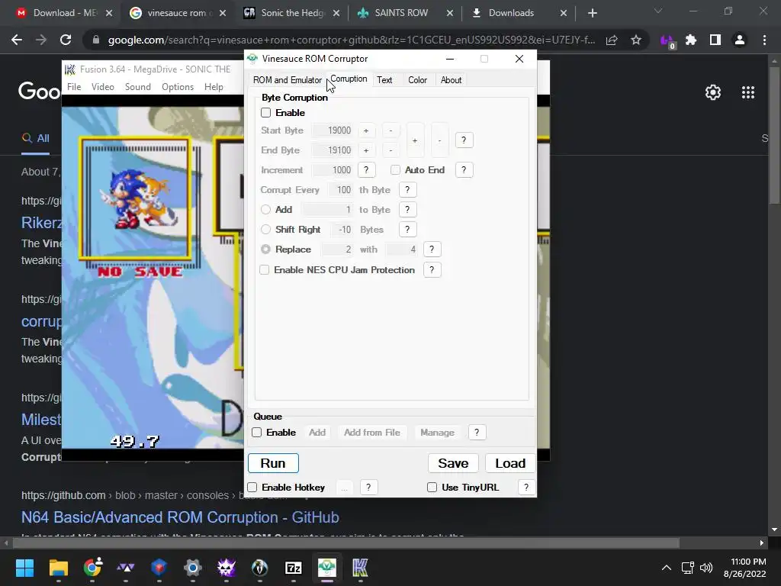Image resolution: width=781 pixels, height=586 pixels.
Task: Open help for Start/End Byte range
Action: (464, 140)
